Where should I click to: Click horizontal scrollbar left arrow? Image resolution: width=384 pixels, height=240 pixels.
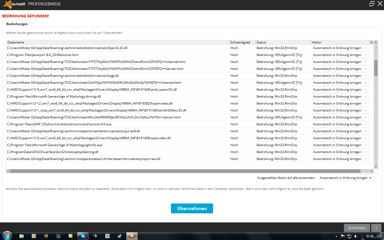coord(8,171)
